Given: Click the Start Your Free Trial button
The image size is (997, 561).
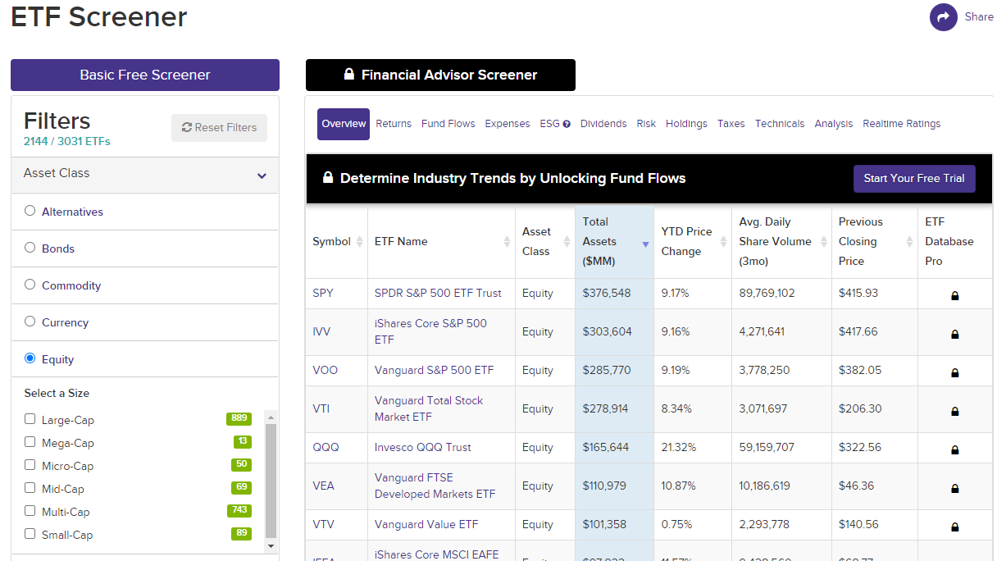Looking at the screenshot, I should pos(914,178).
